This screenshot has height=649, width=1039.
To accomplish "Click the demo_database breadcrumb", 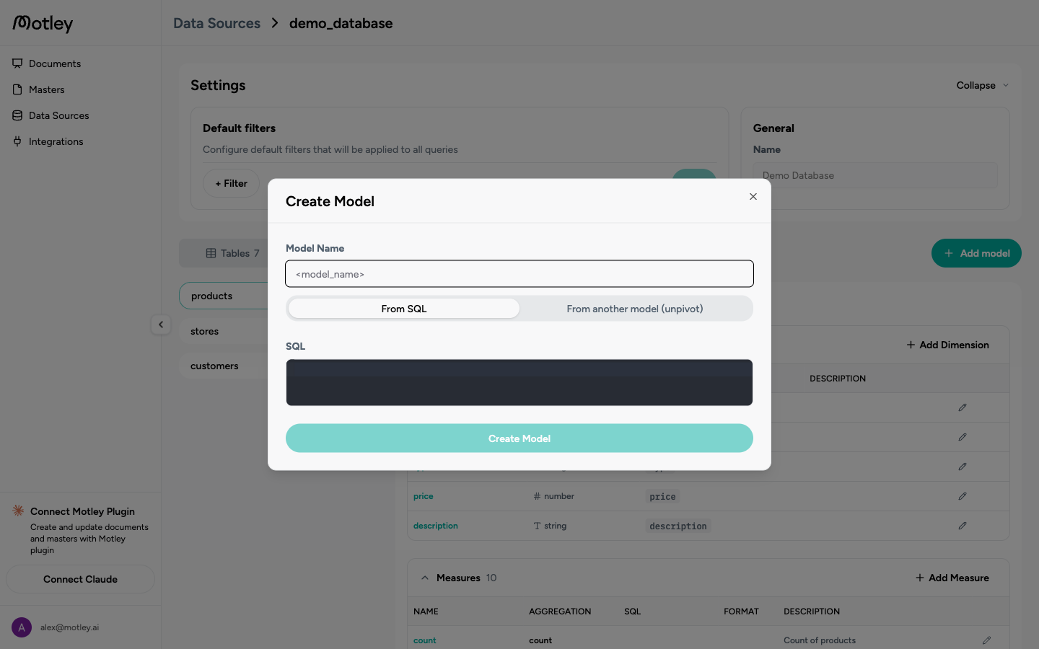I will [x=341, y=23].
